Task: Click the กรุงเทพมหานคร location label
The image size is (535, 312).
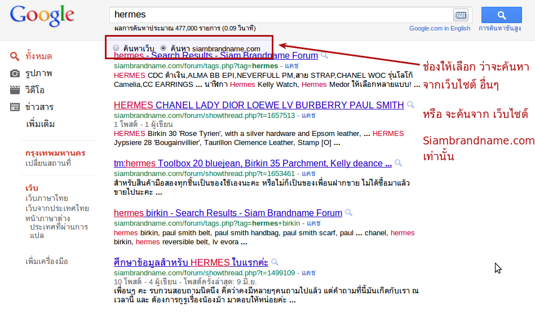Action: (55, 153)
